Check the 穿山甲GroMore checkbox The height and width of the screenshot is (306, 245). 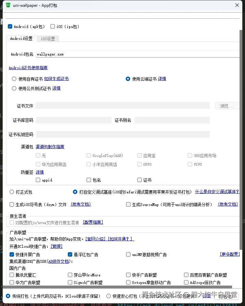70,275
